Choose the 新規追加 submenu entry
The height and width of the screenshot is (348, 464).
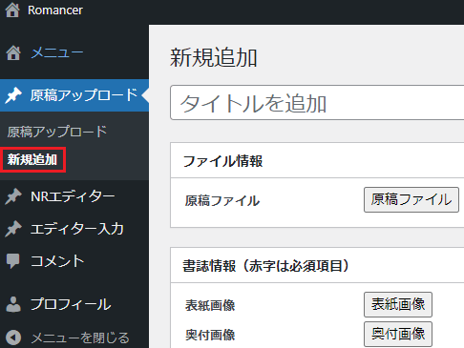tap(32, 159)
